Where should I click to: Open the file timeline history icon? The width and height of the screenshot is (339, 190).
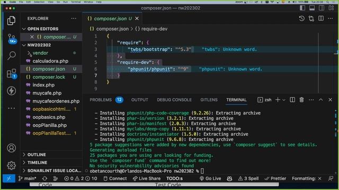(x=302, y=18)
